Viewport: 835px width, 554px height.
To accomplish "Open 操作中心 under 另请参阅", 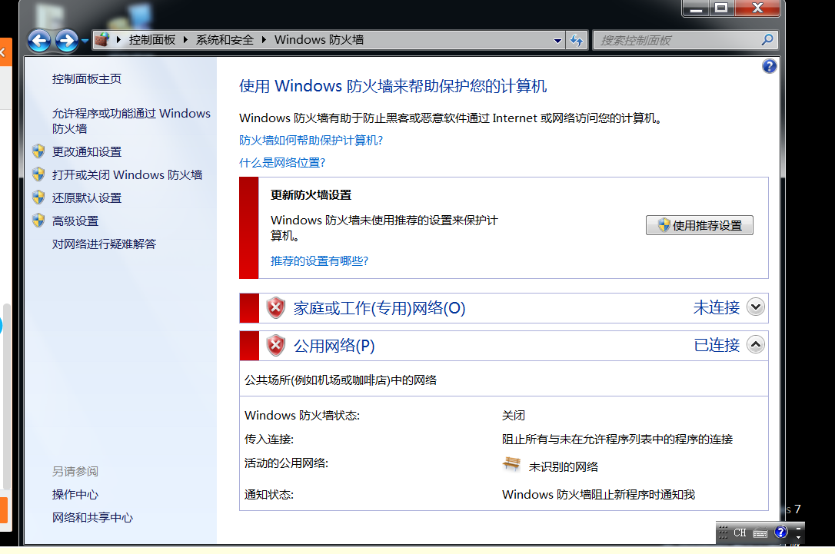I will (x=75, y=494).
